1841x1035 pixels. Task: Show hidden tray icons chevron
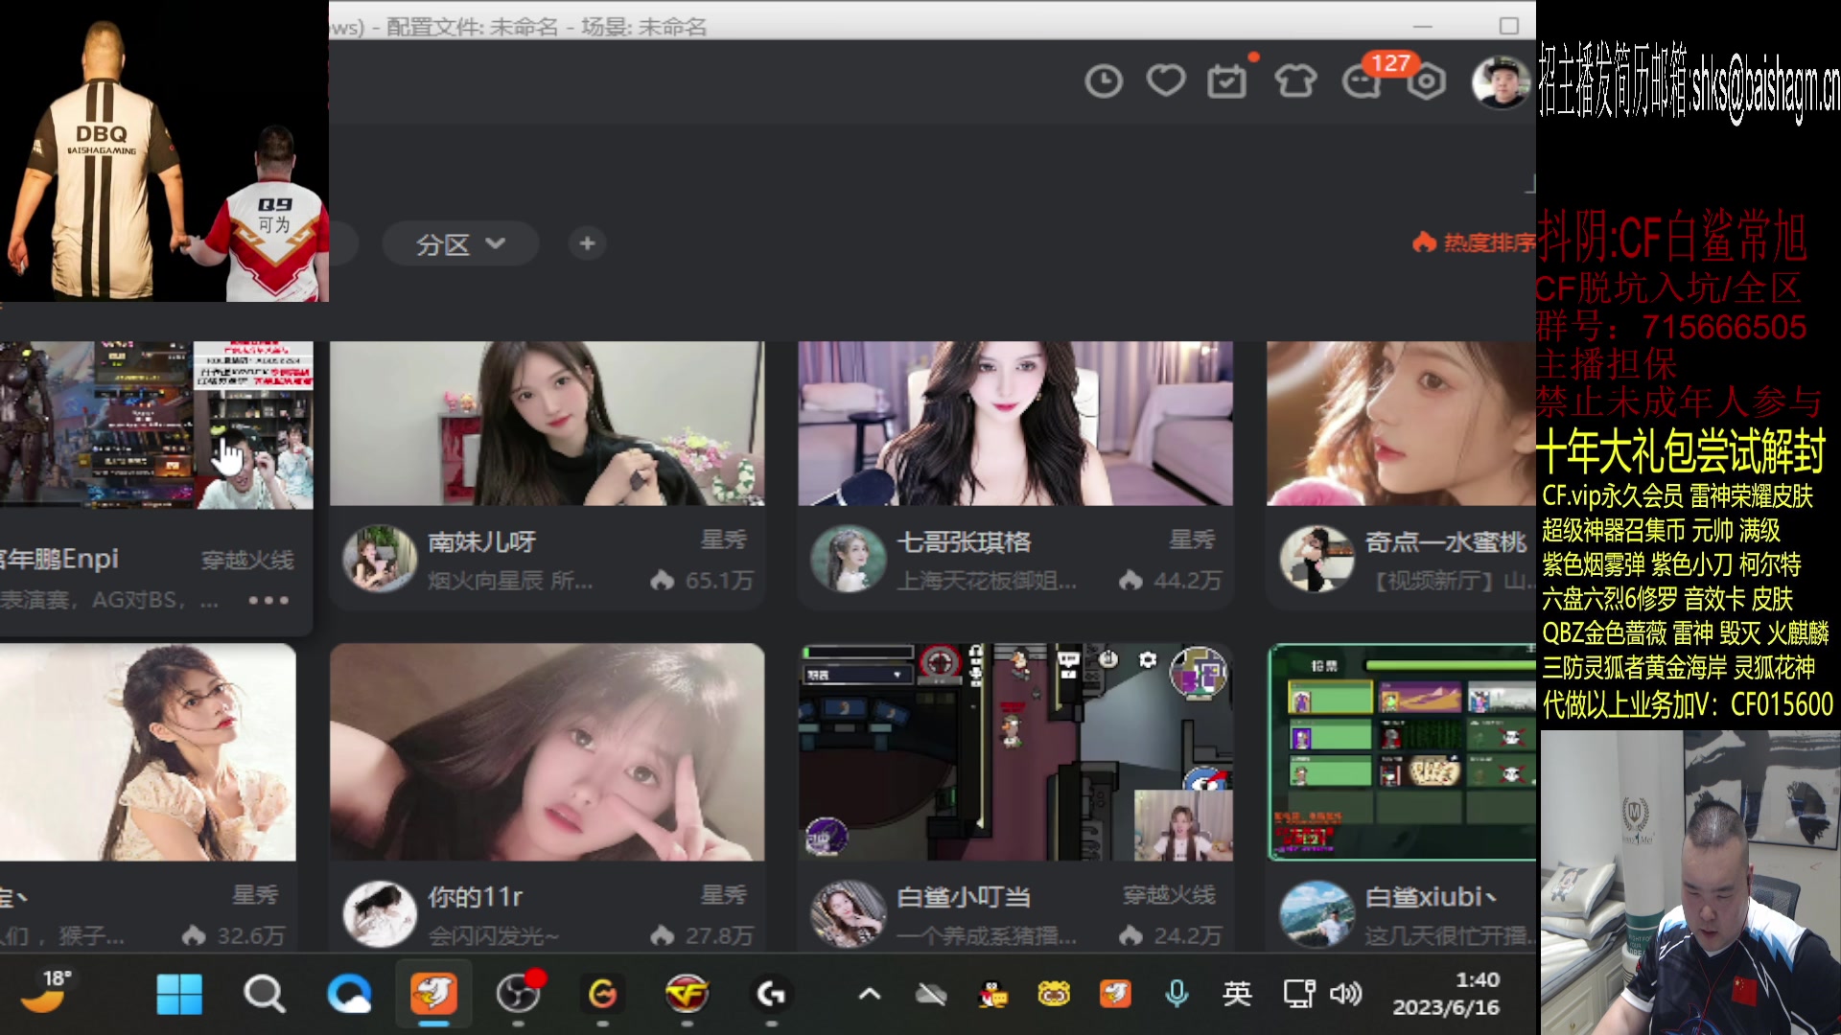click(869, 995)
